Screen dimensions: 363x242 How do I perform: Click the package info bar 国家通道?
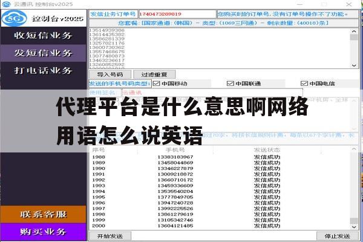pos(224,23)
